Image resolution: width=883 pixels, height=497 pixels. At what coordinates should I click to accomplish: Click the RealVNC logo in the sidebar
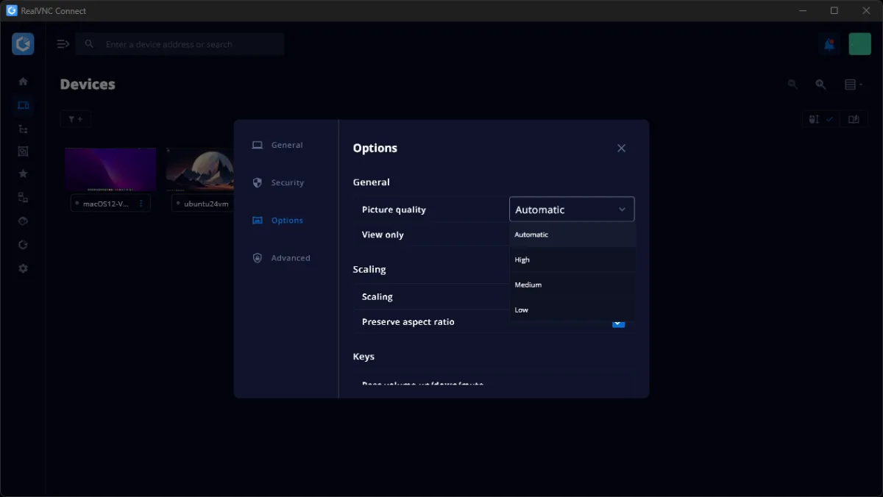[23, 44]
